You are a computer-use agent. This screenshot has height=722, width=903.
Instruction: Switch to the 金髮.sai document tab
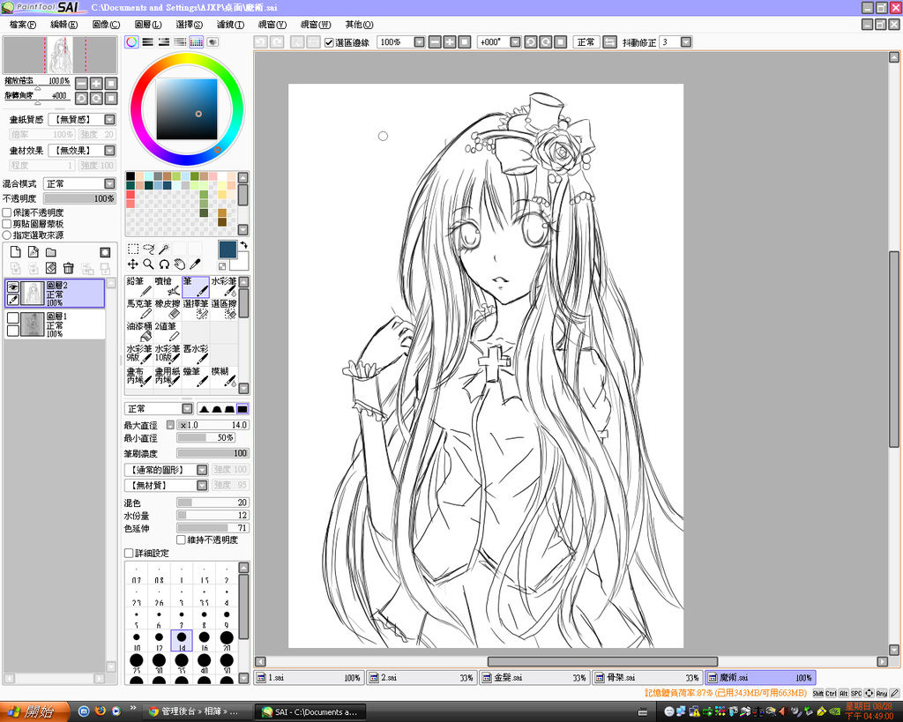pos(535,678)
